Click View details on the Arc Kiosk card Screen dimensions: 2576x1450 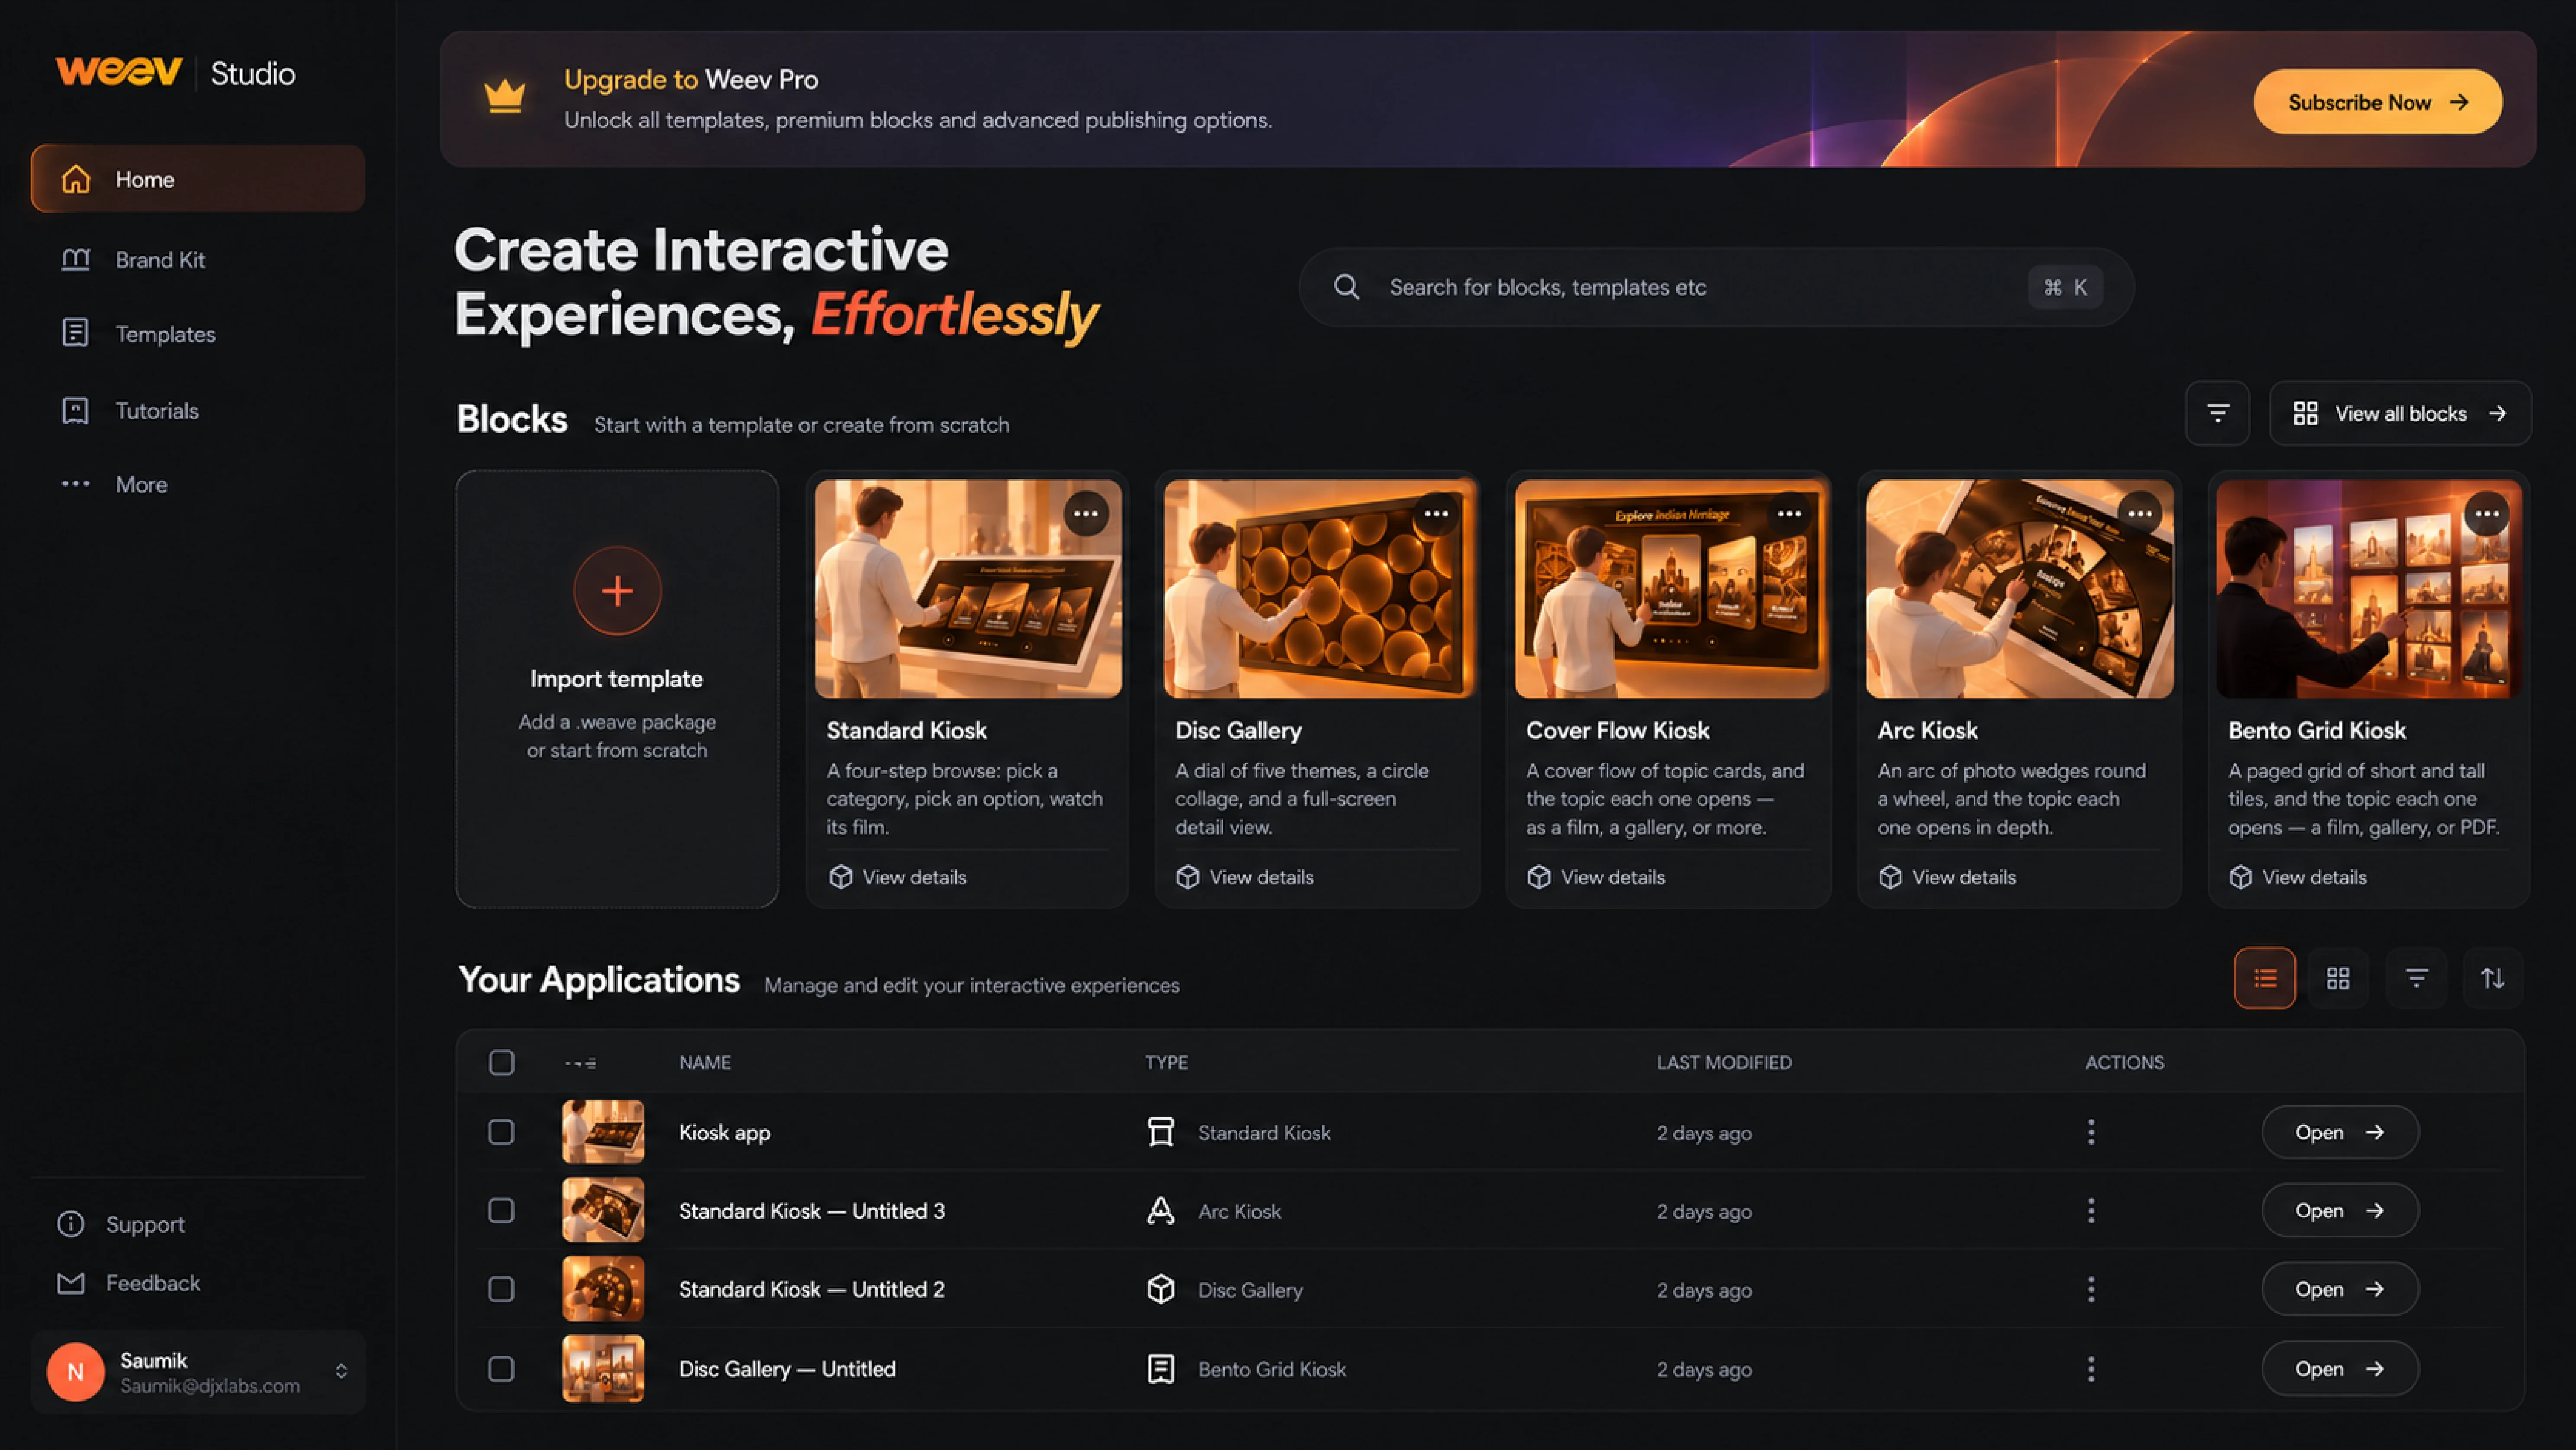click(1948, 877)
